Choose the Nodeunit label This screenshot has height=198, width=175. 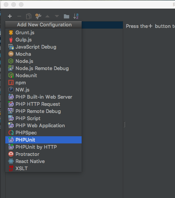click(x=26, y=76)
